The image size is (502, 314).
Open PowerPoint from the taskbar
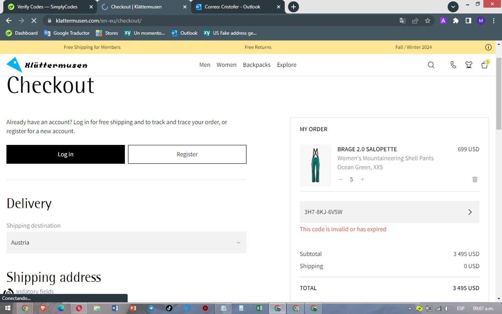tap(133, 308)
